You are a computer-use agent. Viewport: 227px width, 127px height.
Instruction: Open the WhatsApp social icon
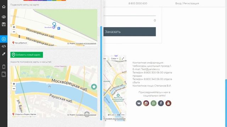point(154,103)
